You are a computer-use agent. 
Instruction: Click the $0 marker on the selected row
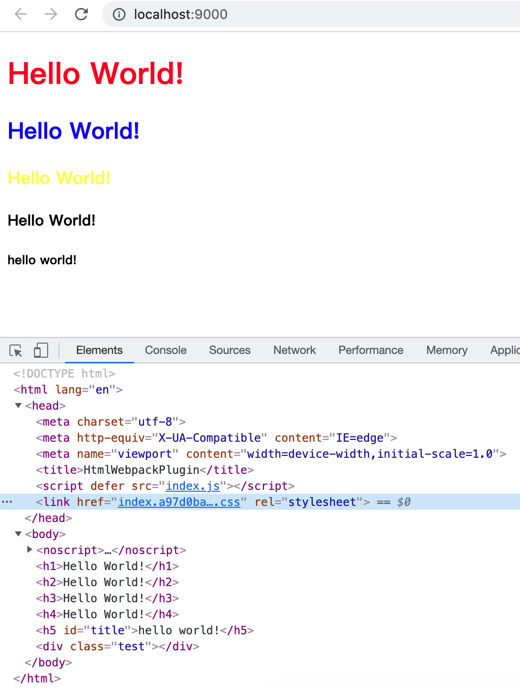pos(403,502)
